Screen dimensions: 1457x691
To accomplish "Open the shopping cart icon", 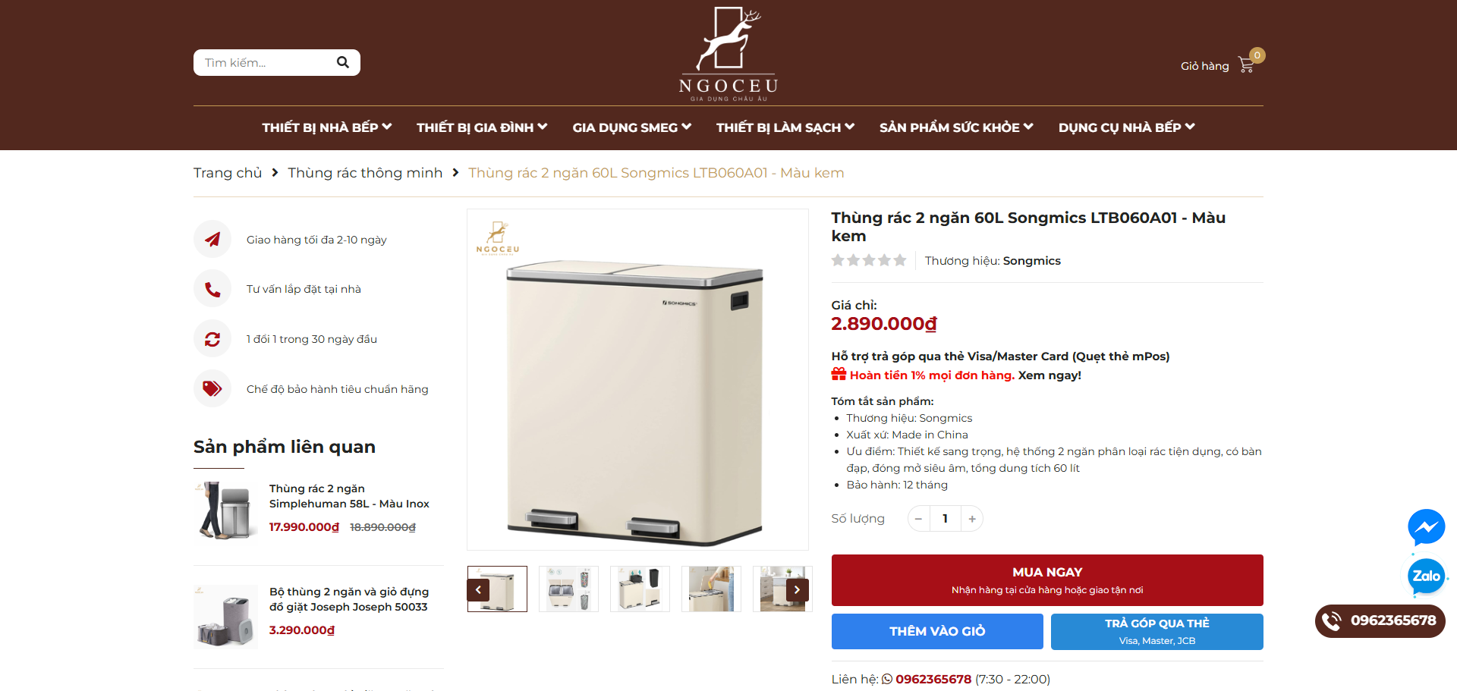I will tap(1246, 65).
